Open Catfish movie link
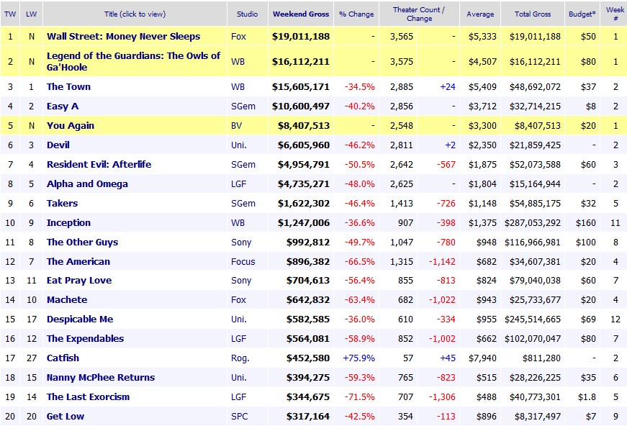 click(x=63, y=358)
